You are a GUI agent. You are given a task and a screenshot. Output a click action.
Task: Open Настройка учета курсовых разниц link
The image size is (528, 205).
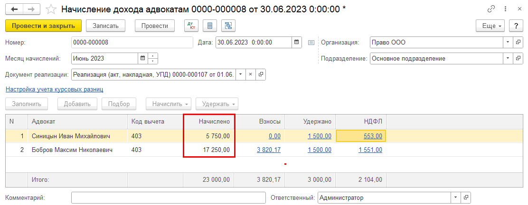pyautogui.click(x=54, y=89)
